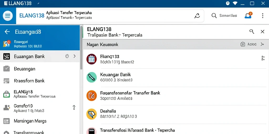Click the address bar title text
The image size is (269, 134).
pos(69,13)
